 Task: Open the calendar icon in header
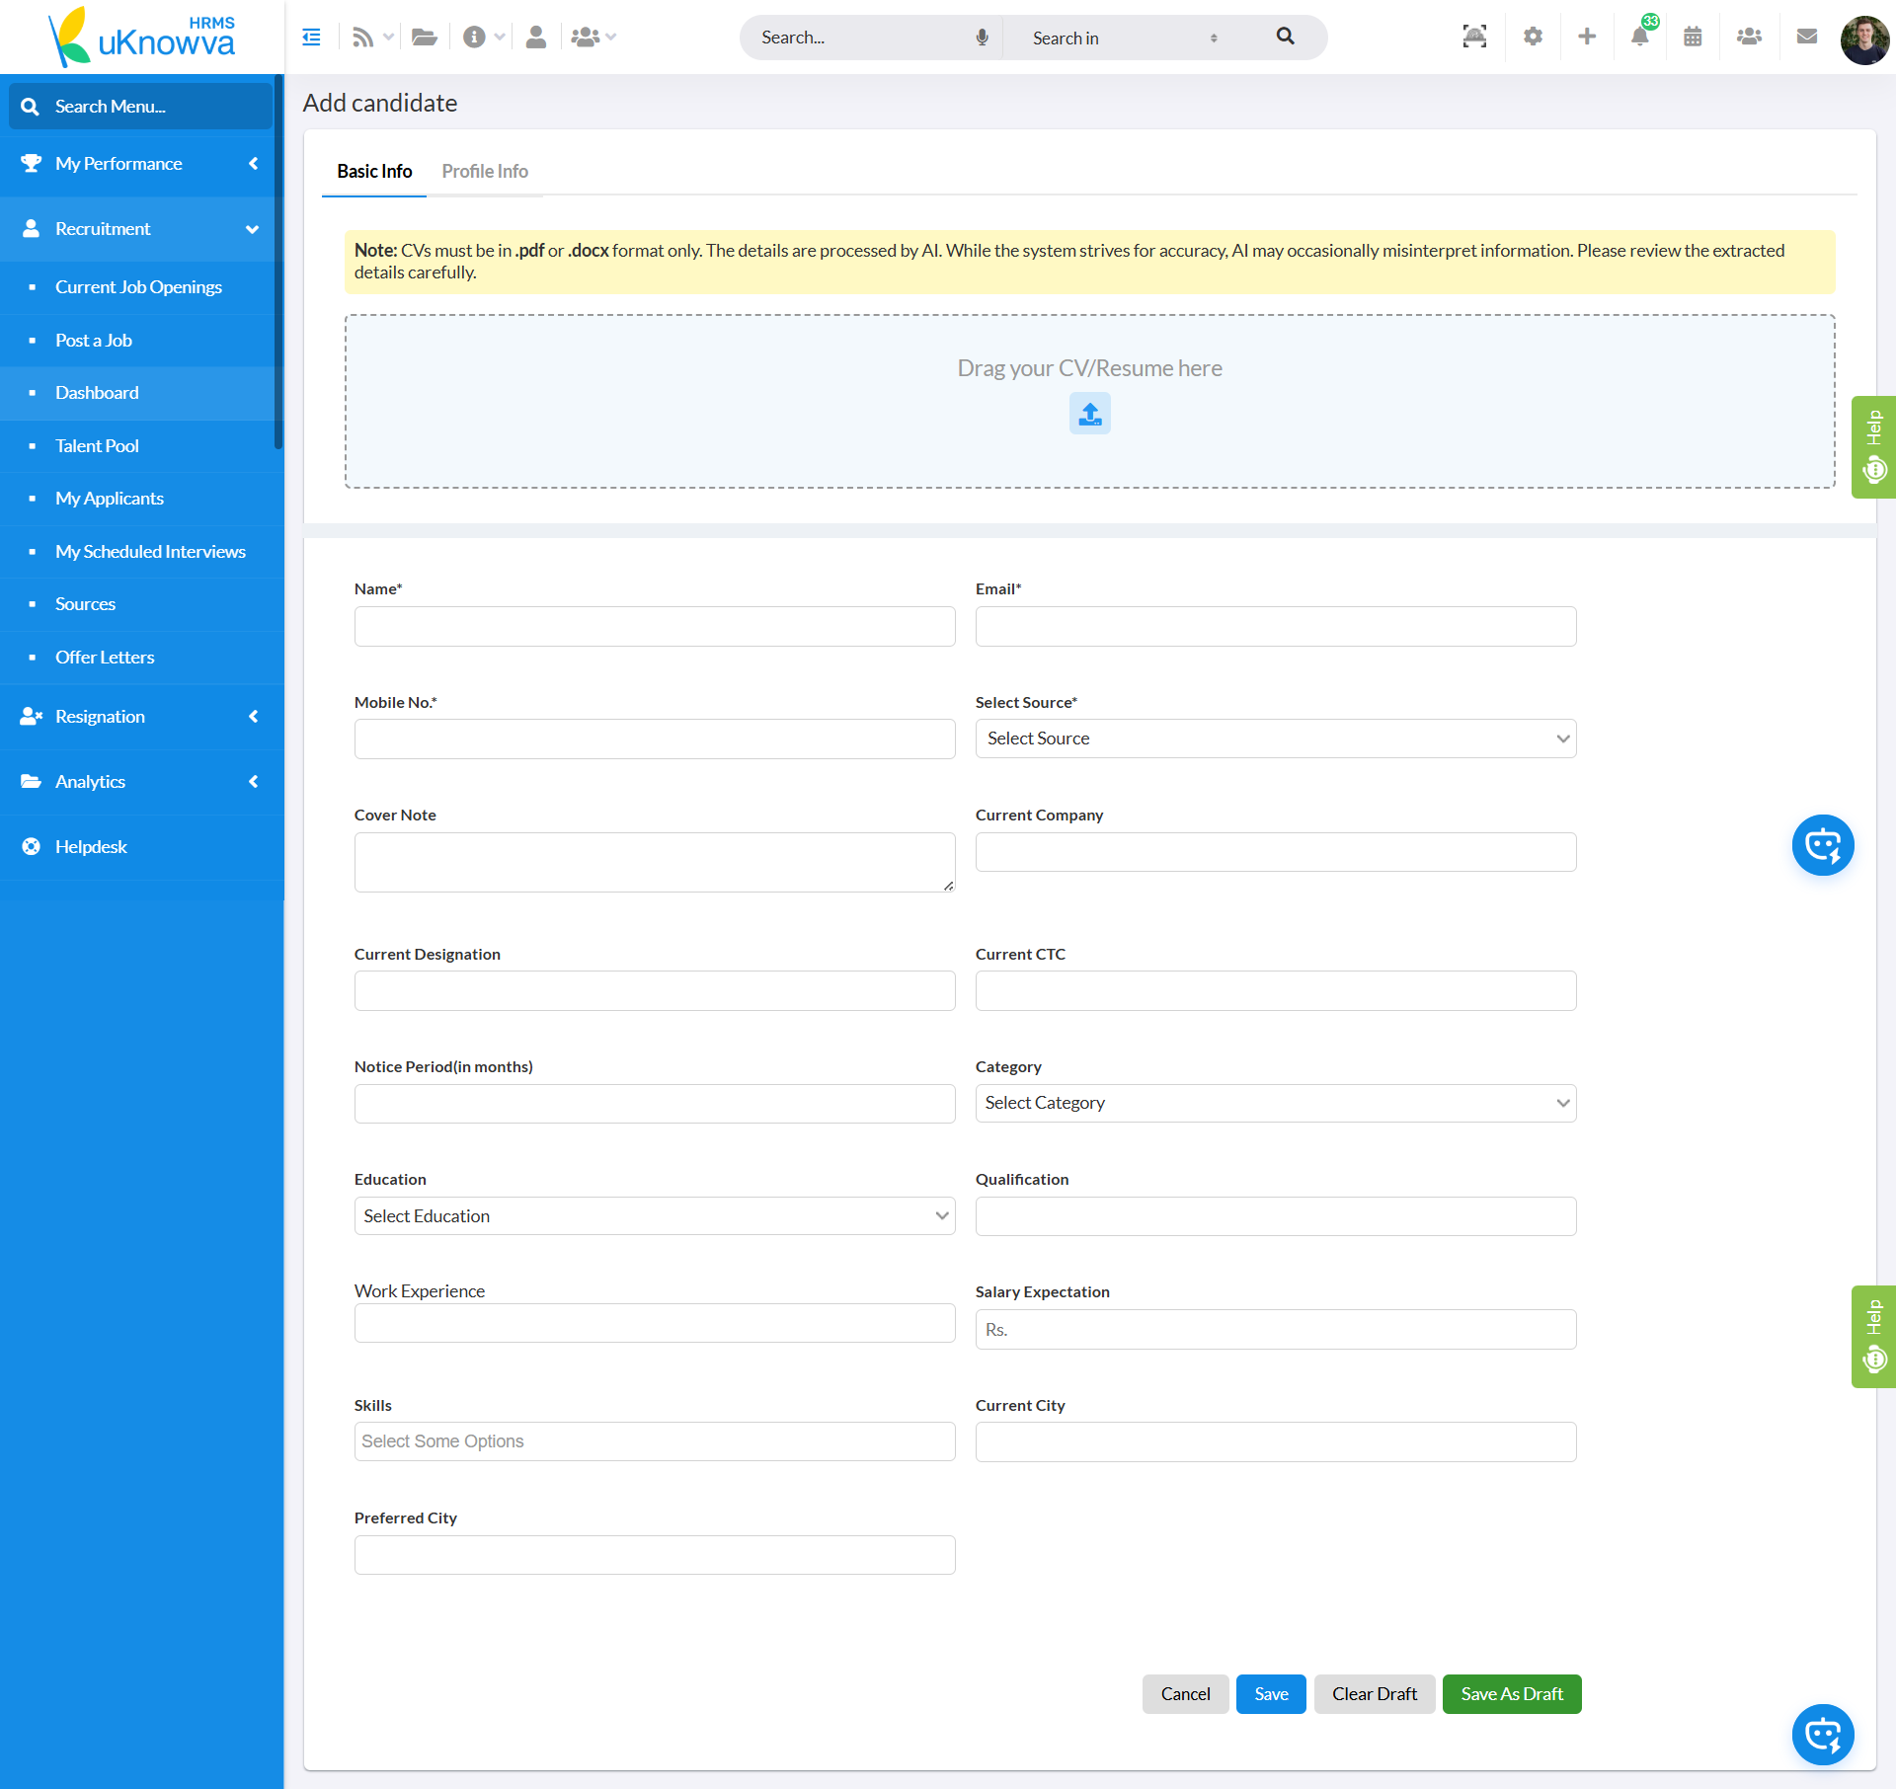[x=1693, y=38]
